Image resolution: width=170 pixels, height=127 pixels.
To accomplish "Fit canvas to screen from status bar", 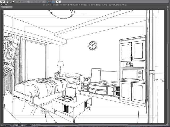I will click(19, 125).
